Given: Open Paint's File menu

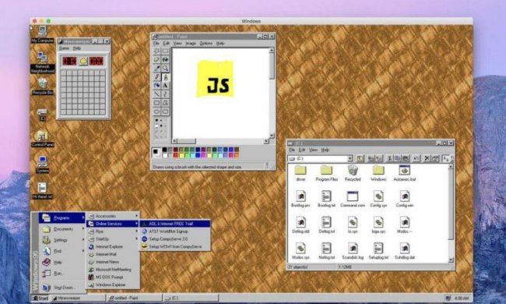Looking at the screenshot, I should [x=156, y=44].
